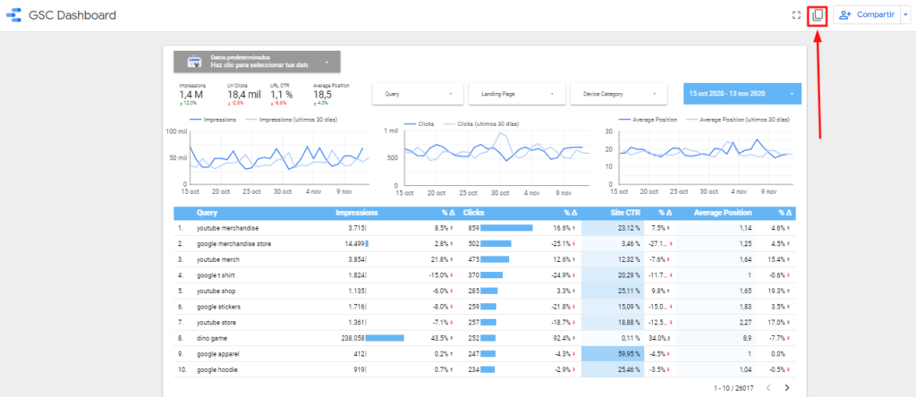Open the Datos predeterminados data selector

pos(257,62)
